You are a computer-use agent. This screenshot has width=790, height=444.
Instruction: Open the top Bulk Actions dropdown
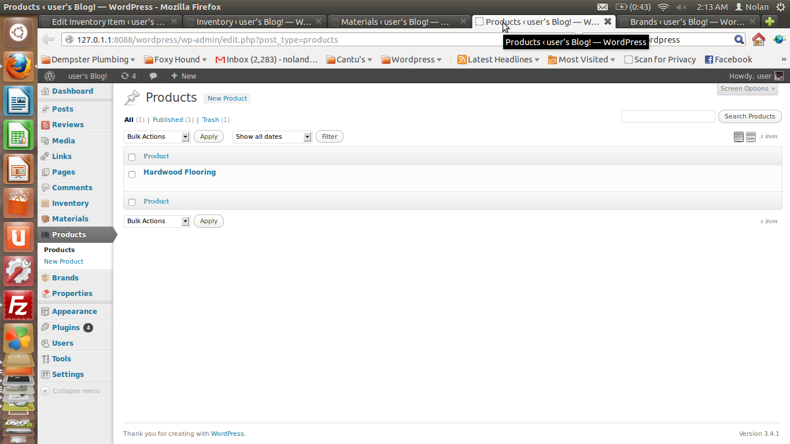[157, 136]
